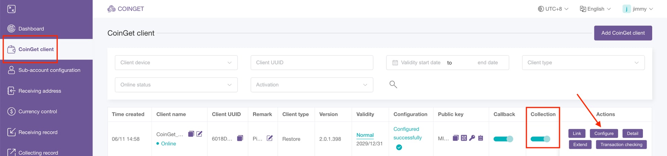Expand the Online status dropdown

[176, 85]
